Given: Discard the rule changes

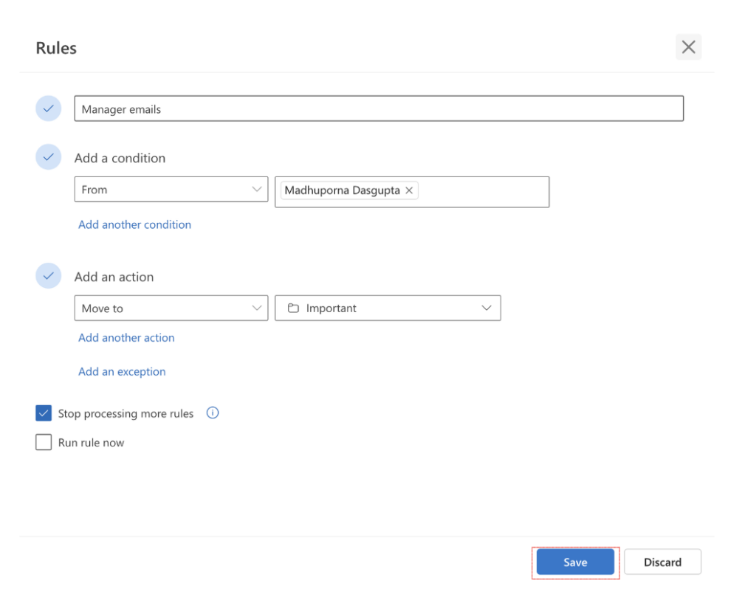Looking at the screenshot, I should (x=662, y=562).
